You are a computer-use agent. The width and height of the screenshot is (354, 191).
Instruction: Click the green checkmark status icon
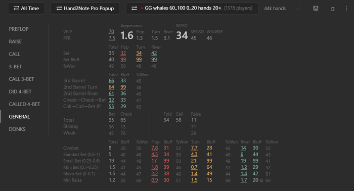(298, 9)
